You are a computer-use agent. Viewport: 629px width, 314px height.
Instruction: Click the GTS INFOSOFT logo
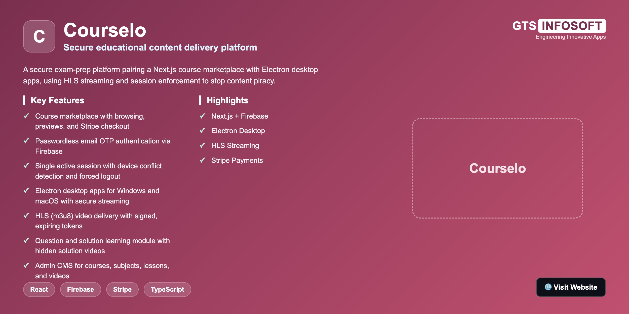(x=559, y=26)
